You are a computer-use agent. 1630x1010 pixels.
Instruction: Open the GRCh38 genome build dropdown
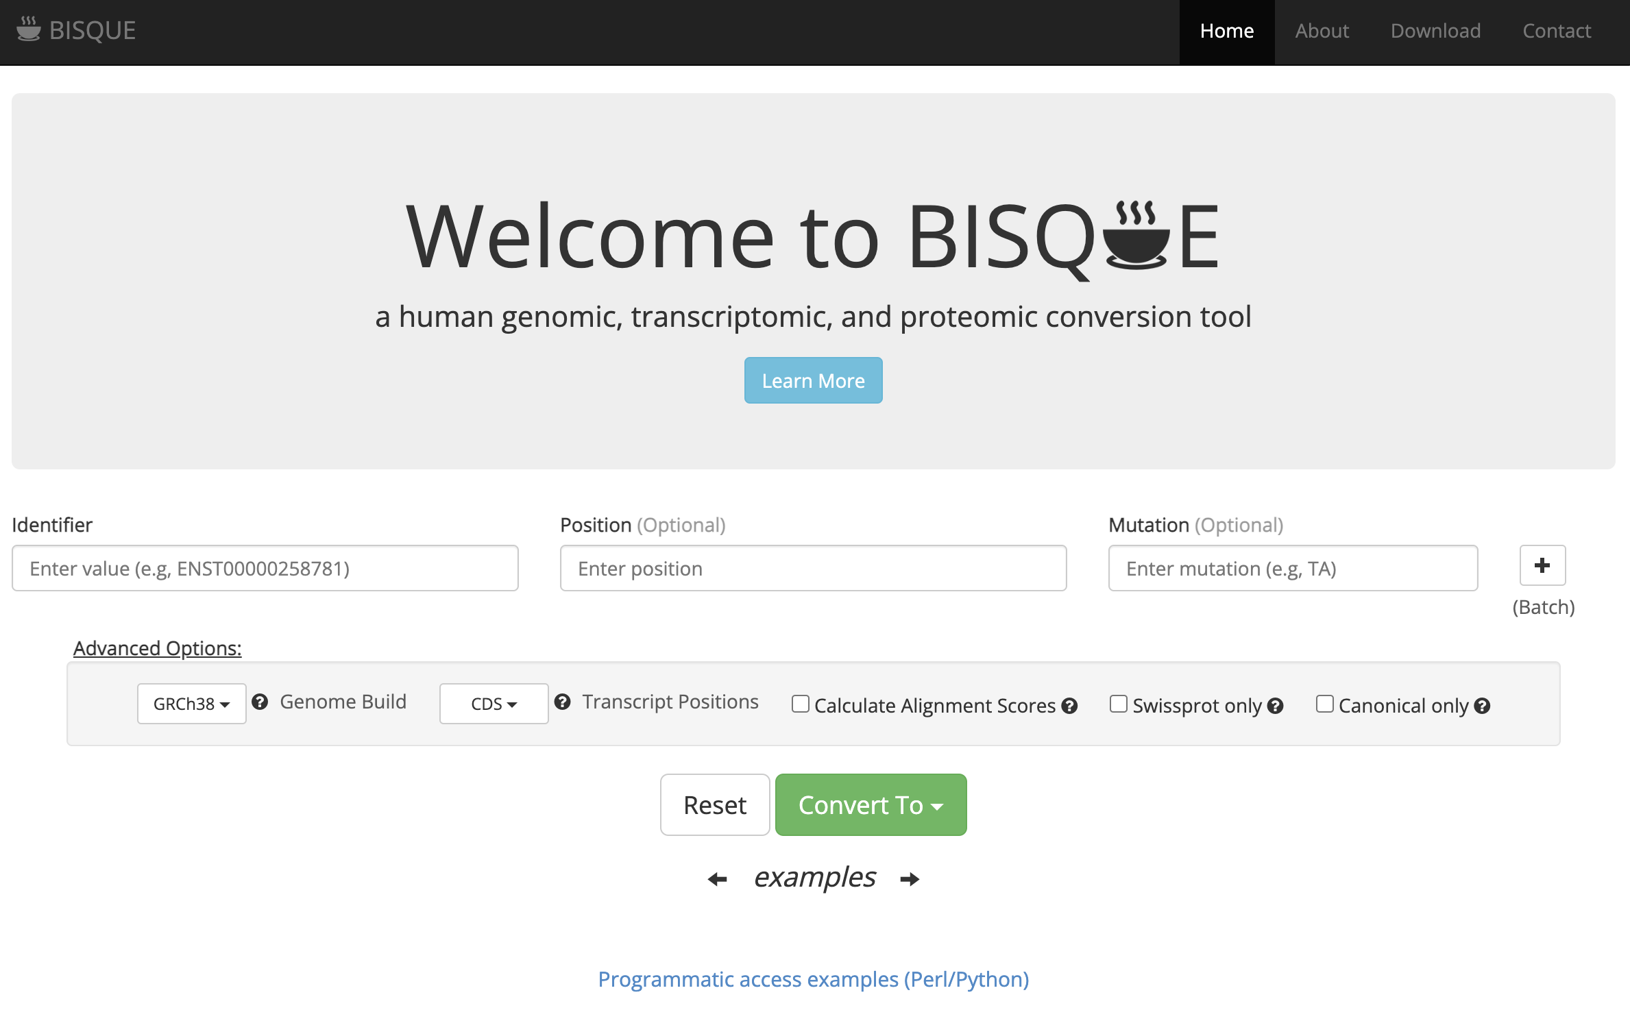191,704
